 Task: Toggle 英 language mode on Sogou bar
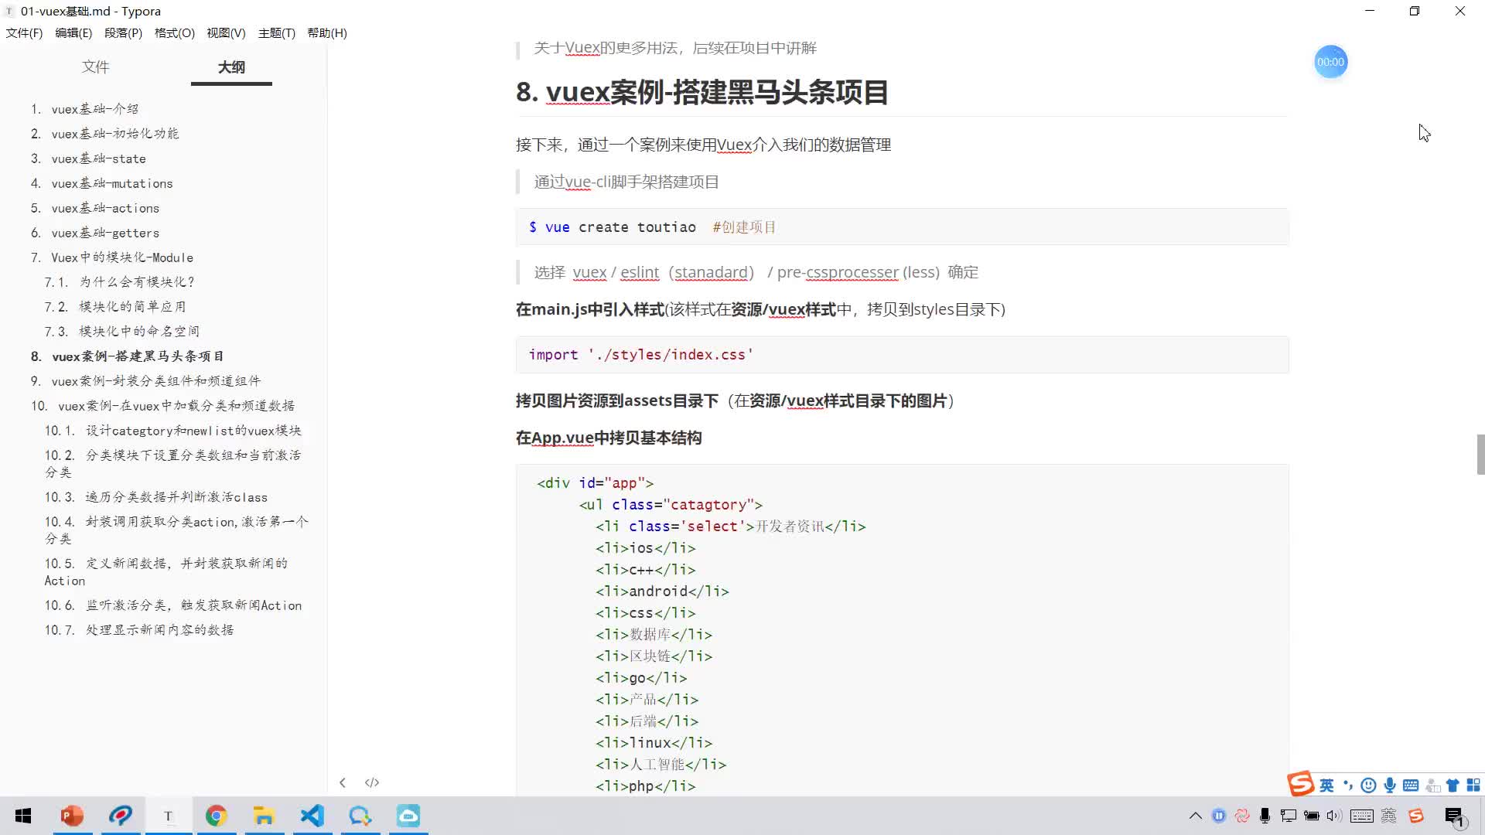pos(1326,786)
